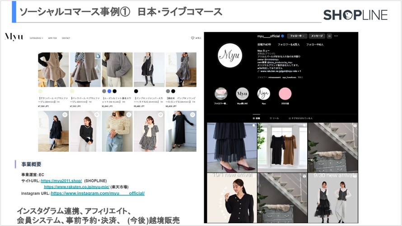The height and width of the screenshot is (226, 402).
Task: Switch to the タグ付けされている人 tab
Action: (300, 118)
